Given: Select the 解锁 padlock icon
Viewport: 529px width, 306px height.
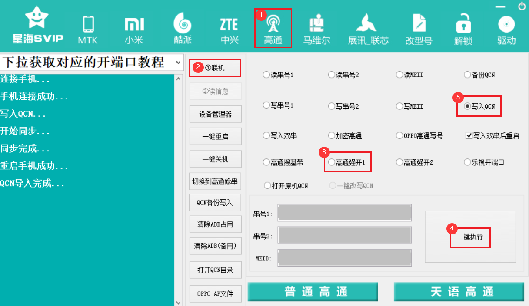Looking at the screenshot, I should click(463, 30).
